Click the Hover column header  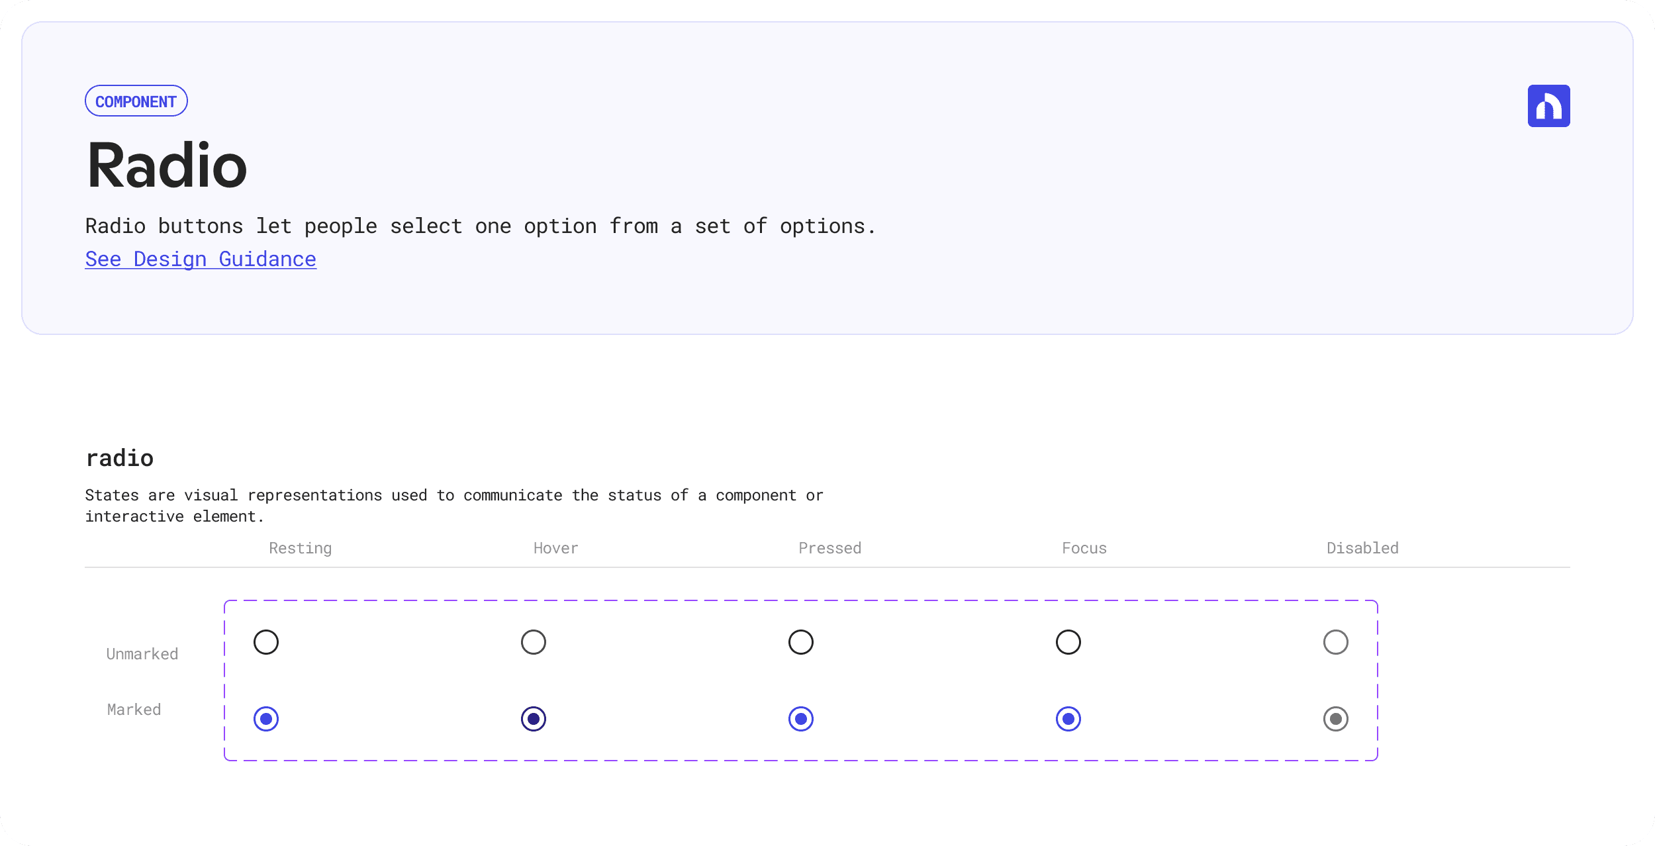click(555, 548)
